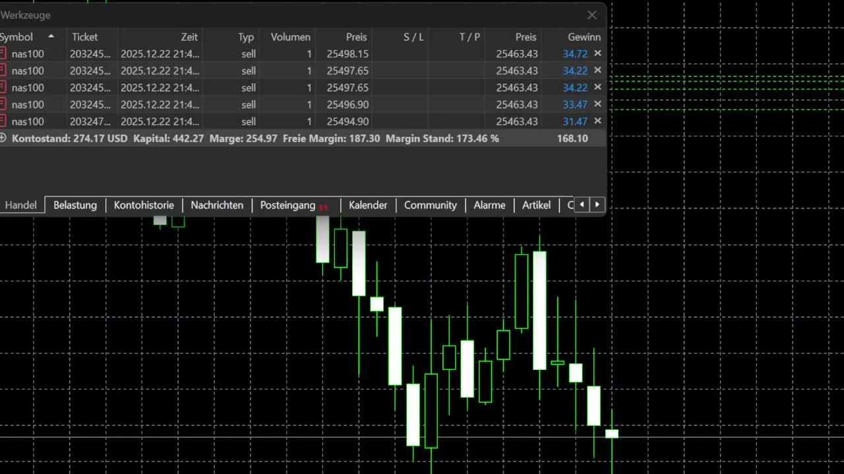Click the Marge 254.97 value
The image size is (844, 474).
pos(243,139)
